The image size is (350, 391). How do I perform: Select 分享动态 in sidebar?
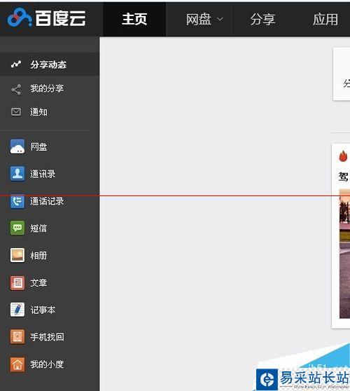[x=48, y=64]
